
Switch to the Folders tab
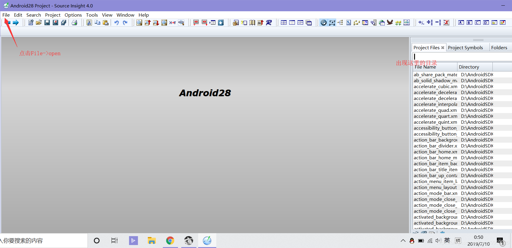(499, 47)
